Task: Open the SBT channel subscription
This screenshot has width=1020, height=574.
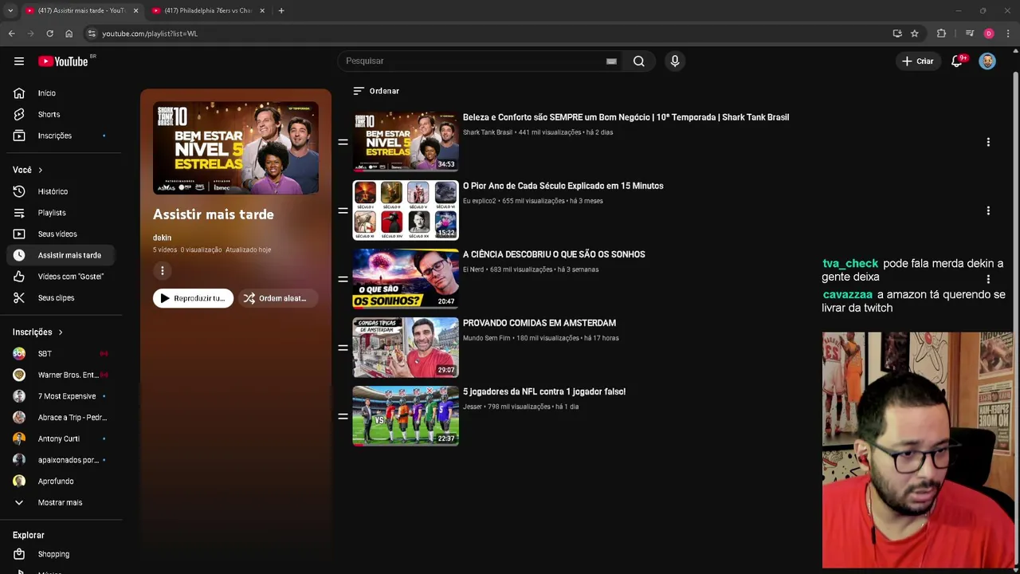Action: pos(61,354)
